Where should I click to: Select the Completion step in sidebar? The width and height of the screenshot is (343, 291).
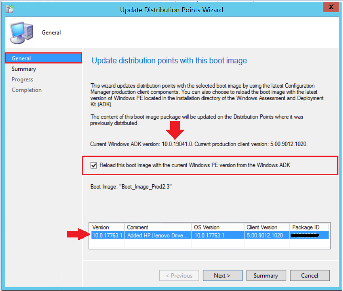click(26, 90)
